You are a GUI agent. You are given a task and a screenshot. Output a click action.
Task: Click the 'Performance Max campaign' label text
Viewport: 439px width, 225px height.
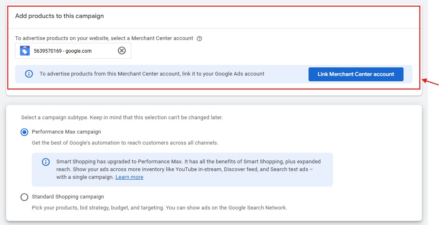point(66,132)
